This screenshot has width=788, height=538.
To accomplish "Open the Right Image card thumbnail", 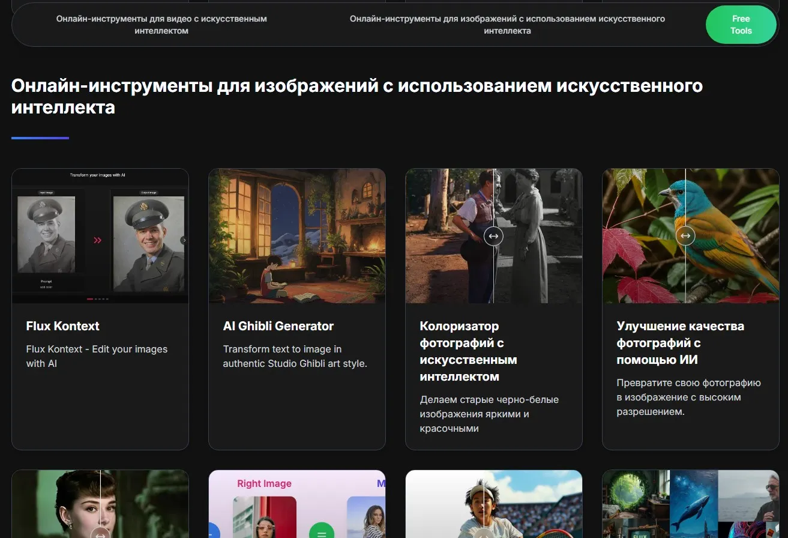I will coord(297,504).
